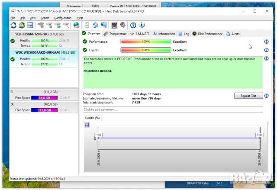This screenshot has height=190, width=277.
Task: Select the WDC WD5000AAKX disk entry
Action: click(44, 58)
